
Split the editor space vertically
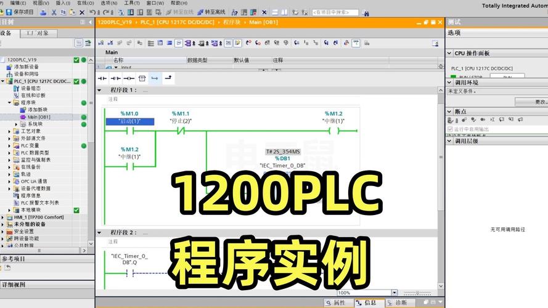pos(285,12)
